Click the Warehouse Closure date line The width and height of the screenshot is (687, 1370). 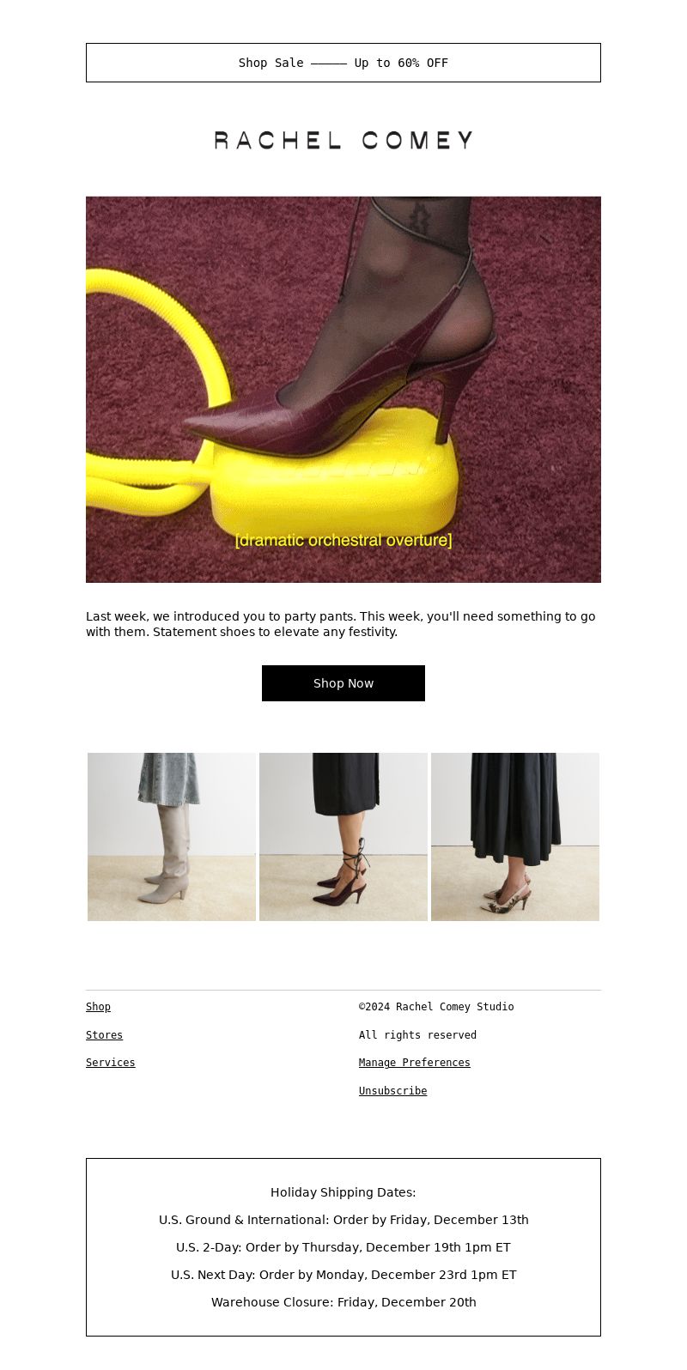coord(343,1302)
